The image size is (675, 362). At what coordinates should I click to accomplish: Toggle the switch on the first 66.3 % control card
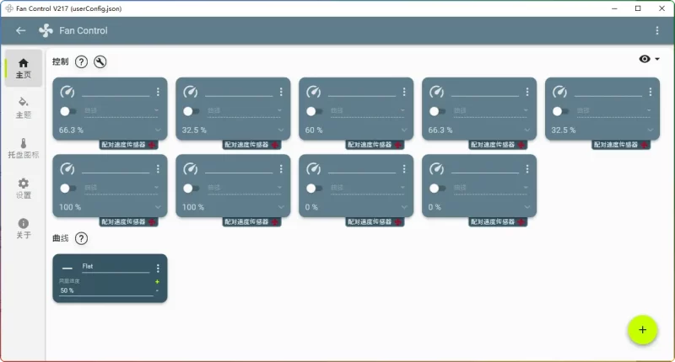pos(67,111)
